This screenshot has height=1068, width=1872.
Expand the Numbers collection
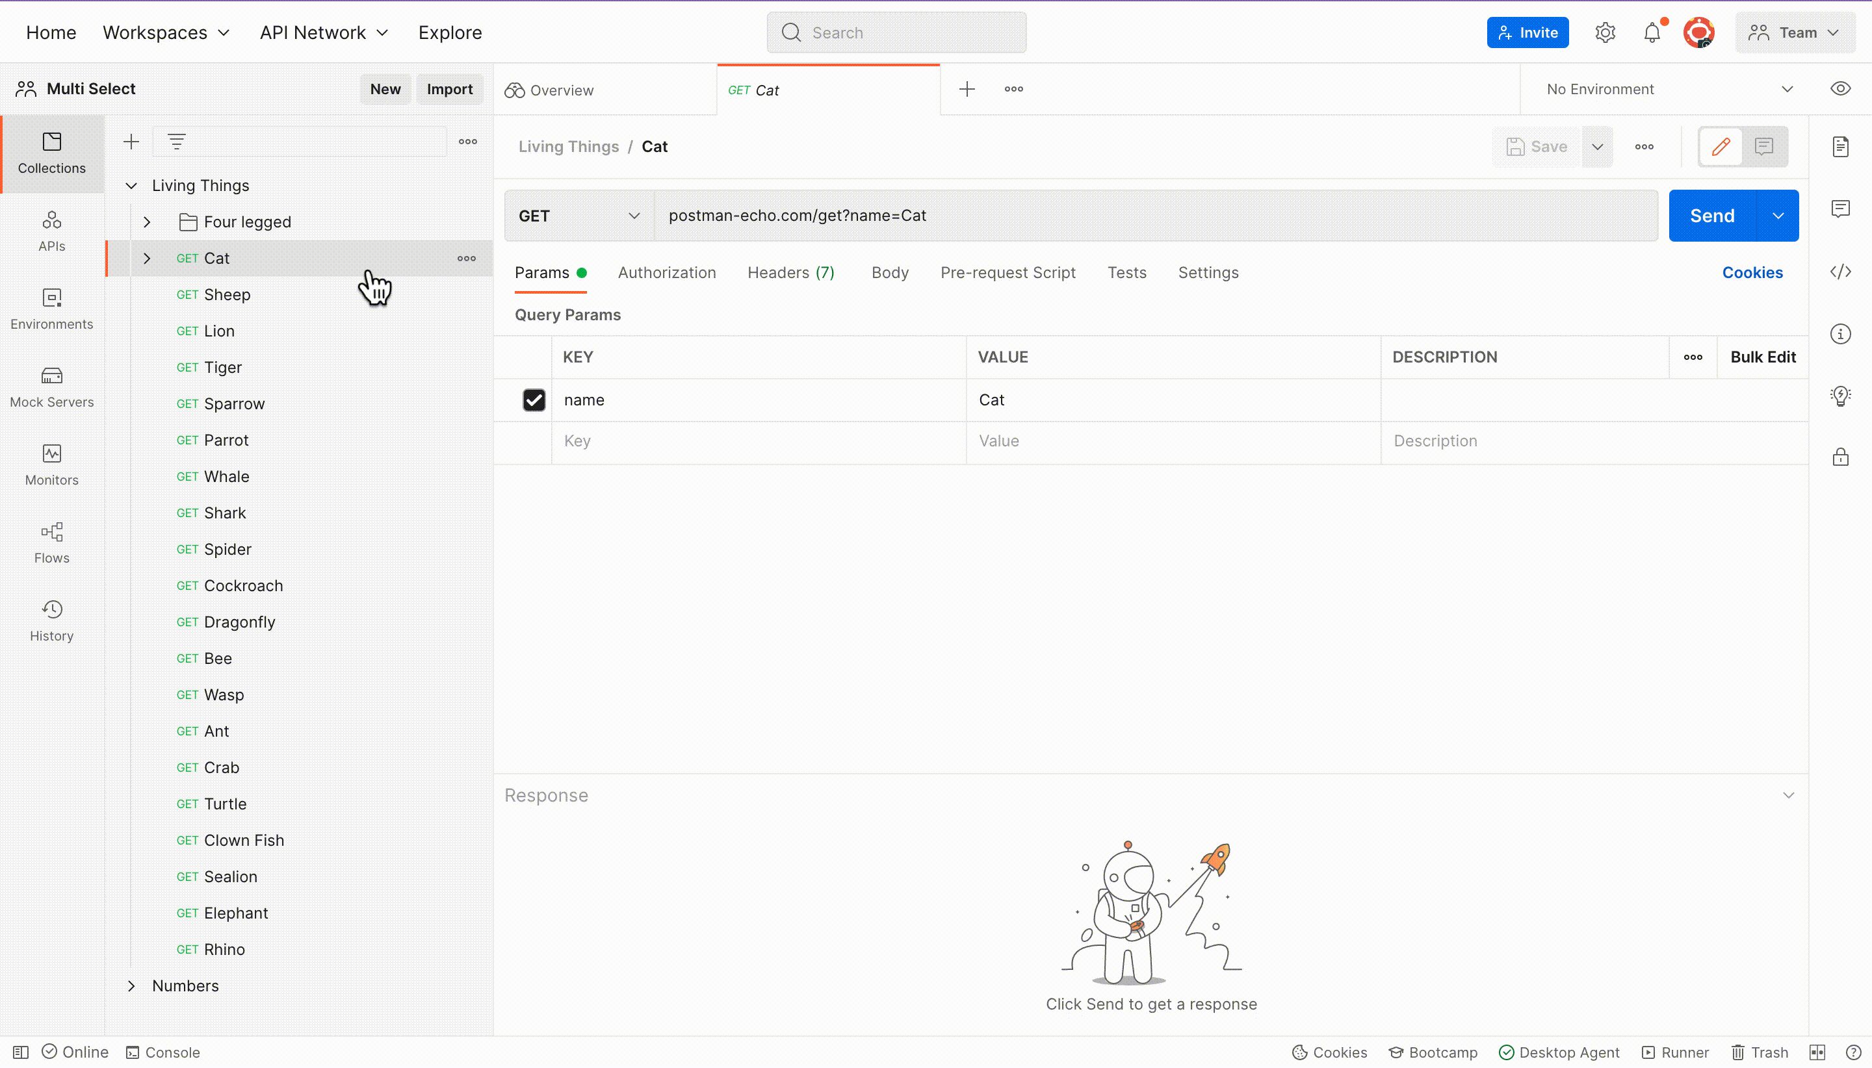pos(131,986)
